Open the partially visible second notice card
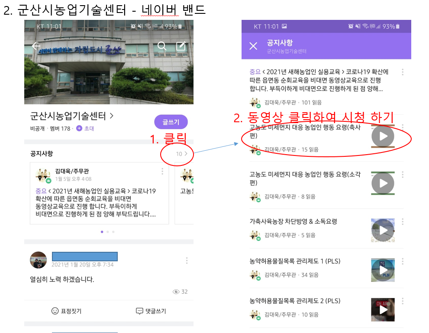This screenshot has width=429, height=333. (184, 193)
